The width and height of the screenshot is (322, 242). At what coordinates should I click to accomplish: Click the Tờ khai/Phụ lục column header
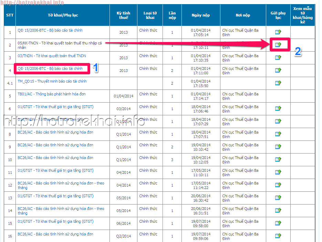pos(62,15)
